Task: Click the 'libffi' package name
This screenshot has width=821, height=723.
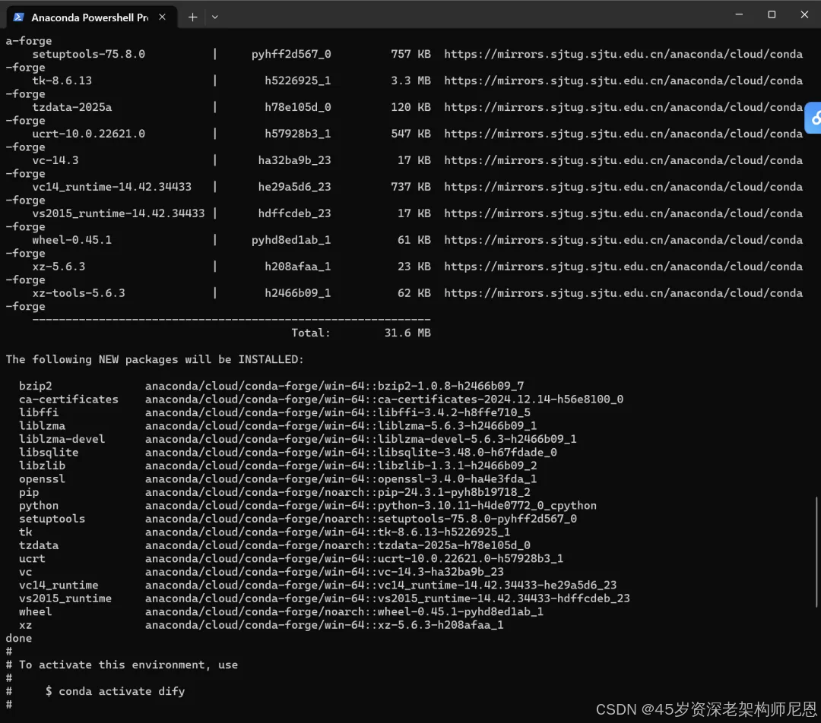Action: pos(39,412)
